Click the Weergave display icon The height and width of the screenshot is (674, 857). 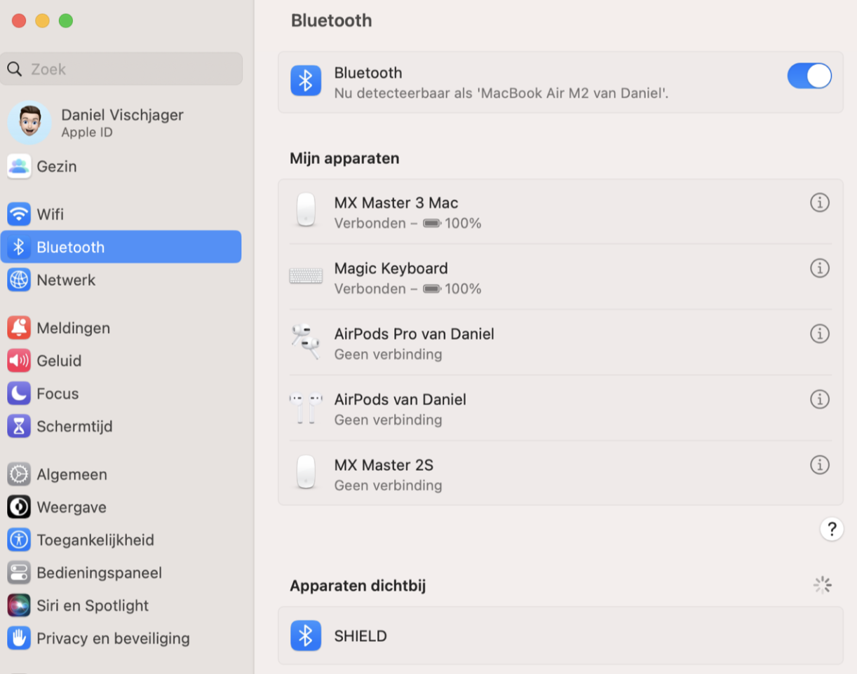19,507
